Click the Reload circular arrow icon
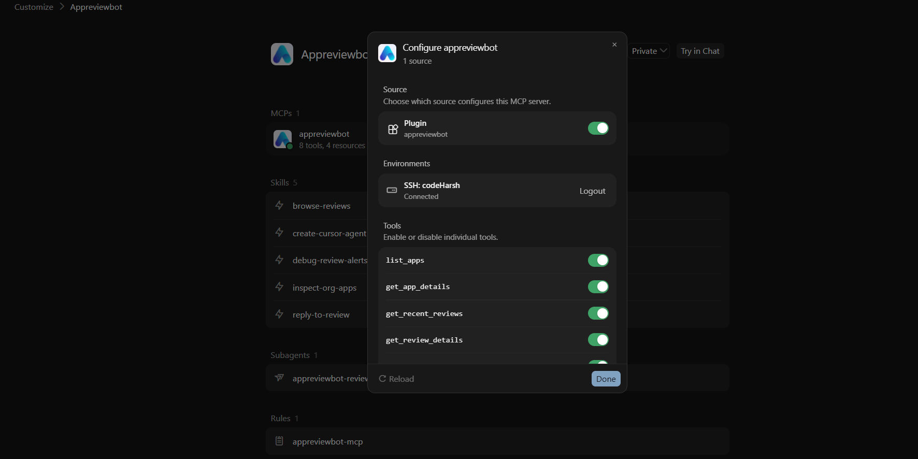Image resolution: width=918 pixels, height=459 pixels. point(382,379)
